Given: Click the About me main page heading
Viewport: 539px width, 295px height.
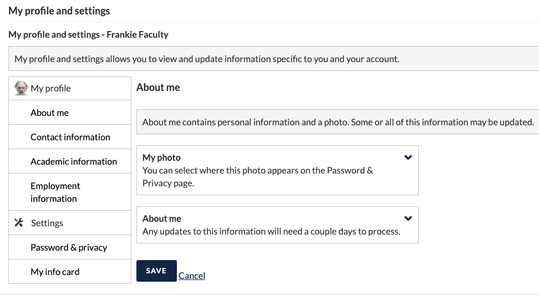Looking at the screenshot, I should tap(158, 88).
